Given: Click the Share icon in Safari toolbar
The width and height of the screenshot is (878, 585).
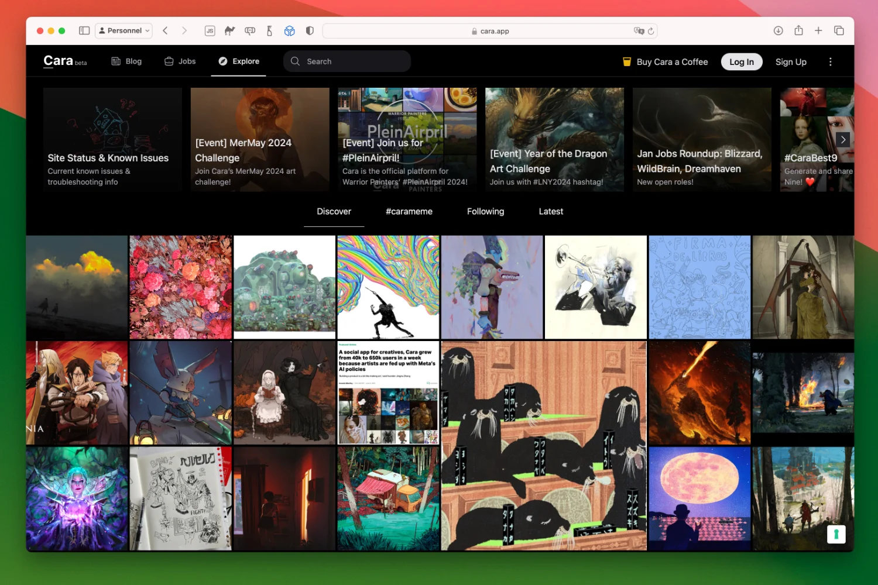Looking at the screenshot, I should tap(798, 30).
